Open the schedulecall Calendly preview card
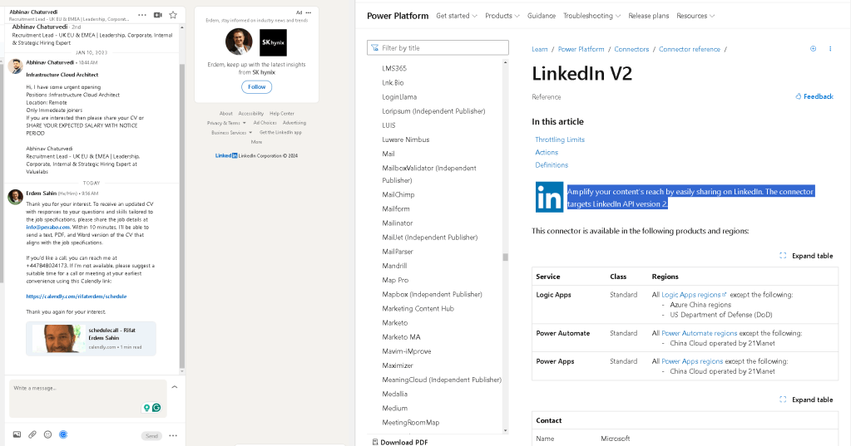851x446 pixels. point(91,339)
